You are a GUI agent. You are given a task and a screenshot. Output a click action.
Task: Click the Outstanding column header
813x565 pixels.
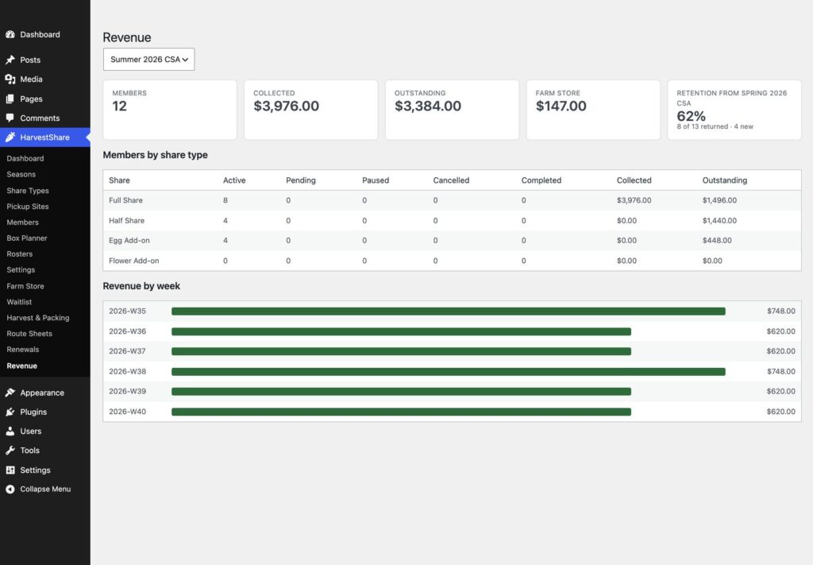(x=725, y=180)
